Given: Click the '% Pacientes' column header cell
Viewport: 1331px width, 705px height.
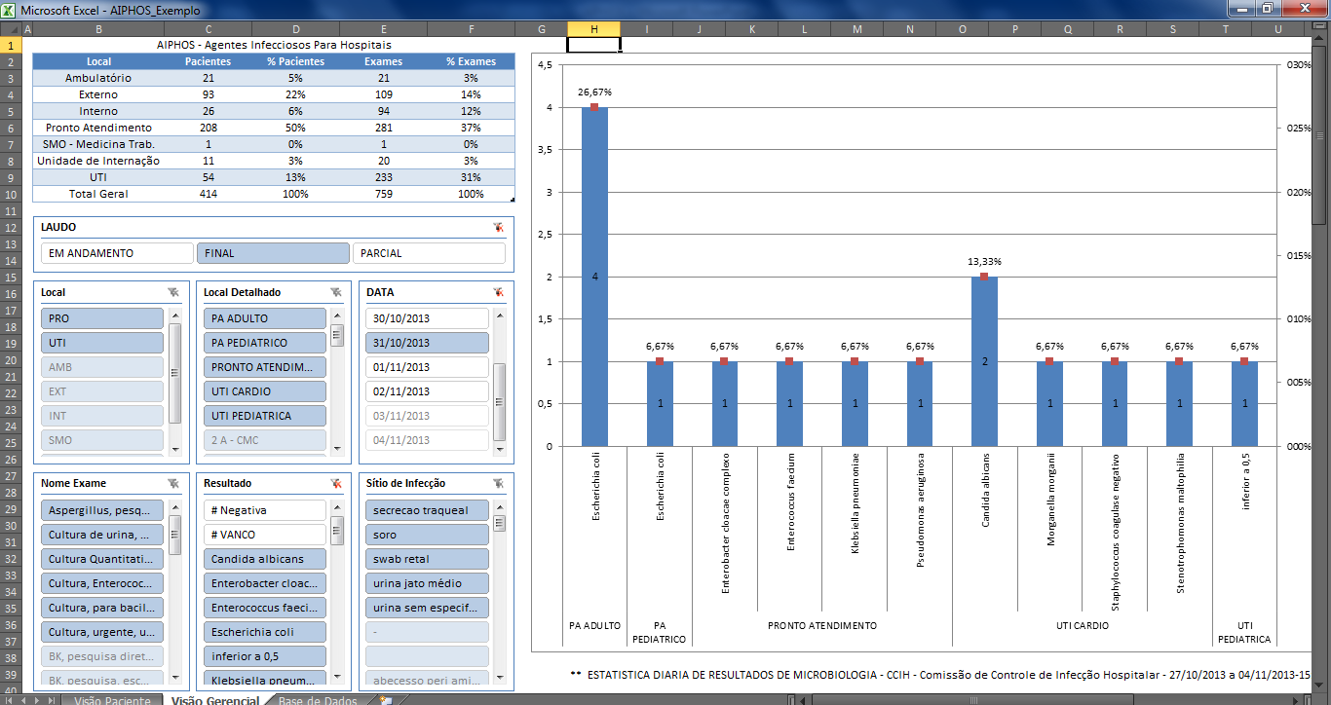Looking at the screenshot, I should coord(295,61).
